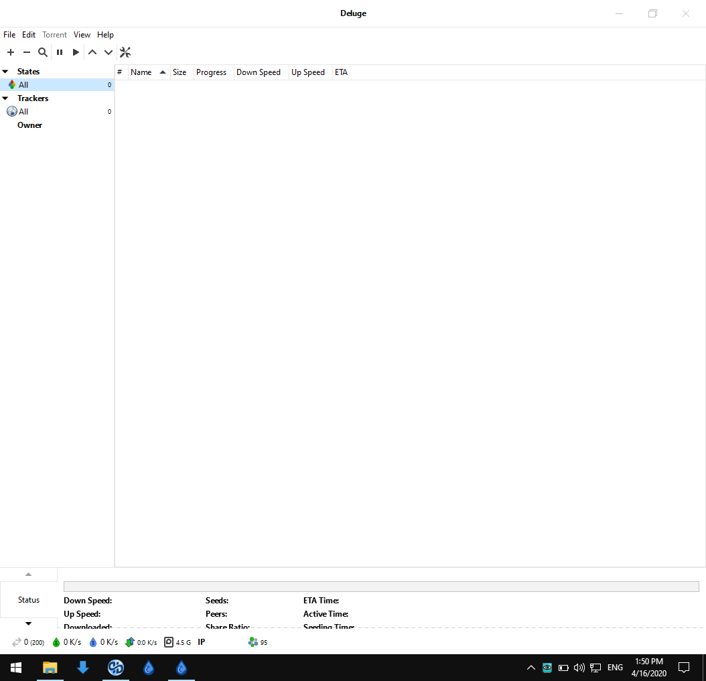The height and width of the screenshot is (681, 706).
Task: Click the tab scroll up arrow
Action: [28, 575]
